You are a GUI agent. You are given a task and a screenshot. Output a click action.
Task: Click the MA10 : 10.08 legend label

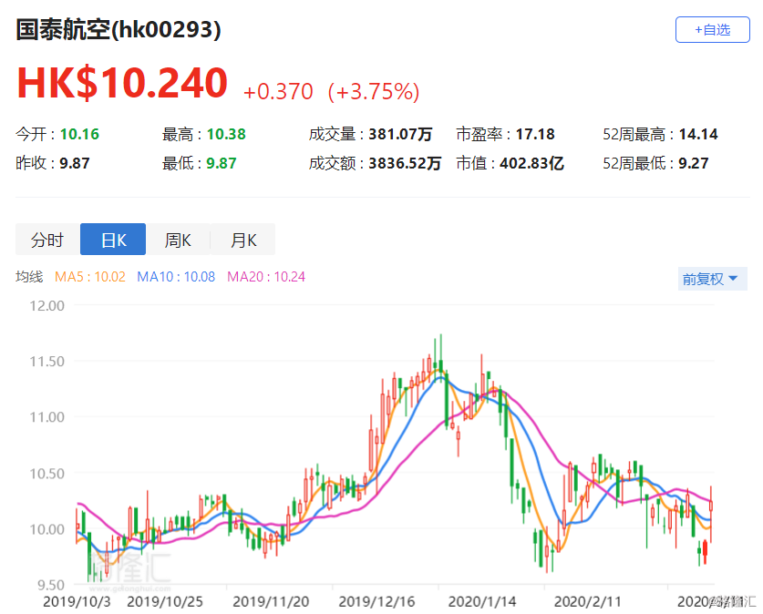coord(176,277)
